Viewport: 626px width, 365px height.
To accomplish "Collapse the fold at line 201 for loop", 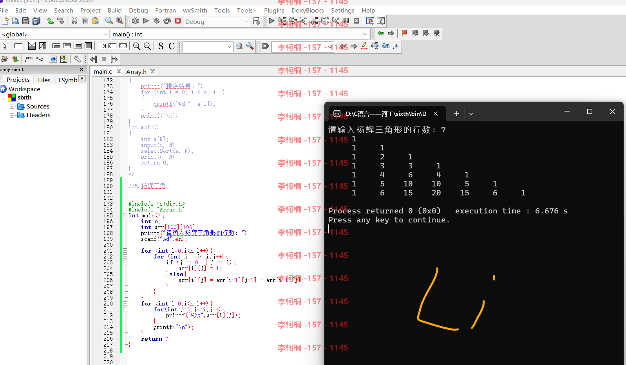I will (125, 251).
